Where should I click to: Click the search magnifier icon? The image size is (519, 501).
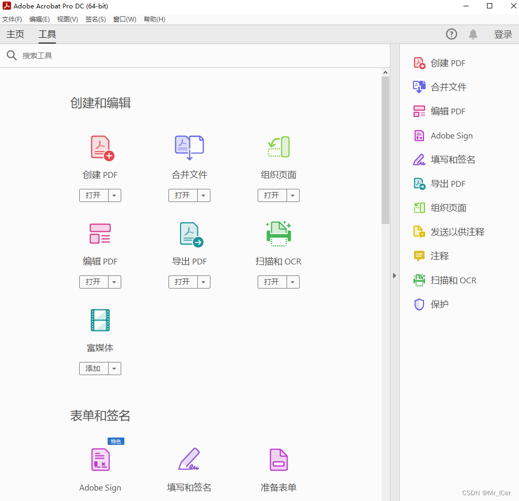(12, 55)
